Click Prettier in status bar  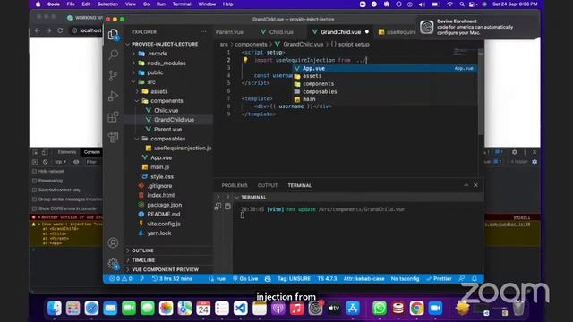tap(439, 278)
